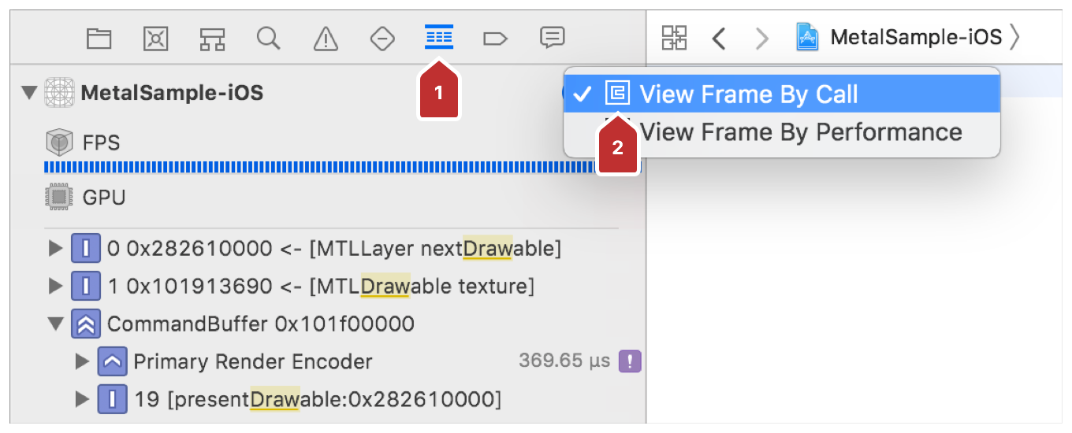This screenshot has height=433, width=1072.
Task: Open the Breakpoint navigator icon
Action: tap(495, 38)
